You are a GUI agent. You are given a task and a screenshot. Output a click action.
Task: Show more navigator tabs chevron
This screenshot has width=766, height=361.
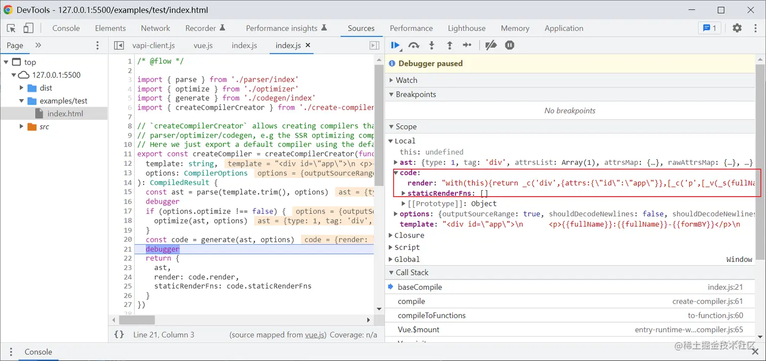coord(38,46)
